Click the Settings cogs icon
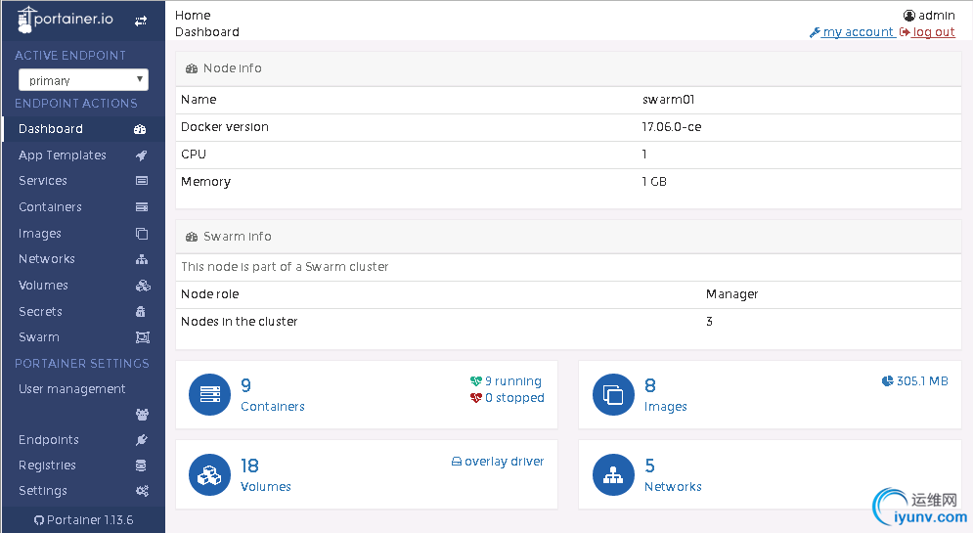Viewport: 973px width, 533px height. [142, 491]
